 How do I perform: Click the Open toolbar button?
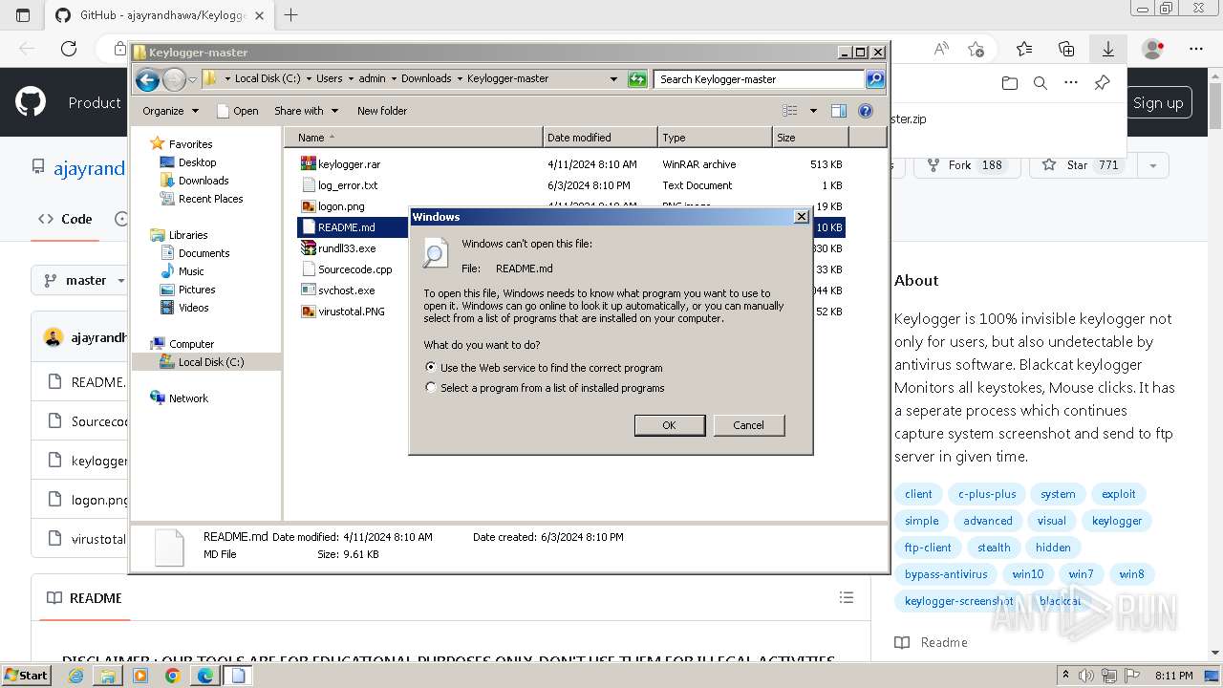pyautogui.click(x=238, y=111)
